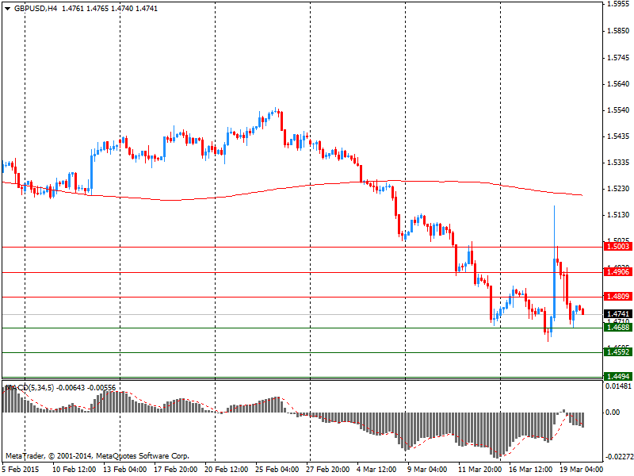Click the tall blue spike candle in the price chart
This screenshot has width=634, height=476.
[554, 262]
